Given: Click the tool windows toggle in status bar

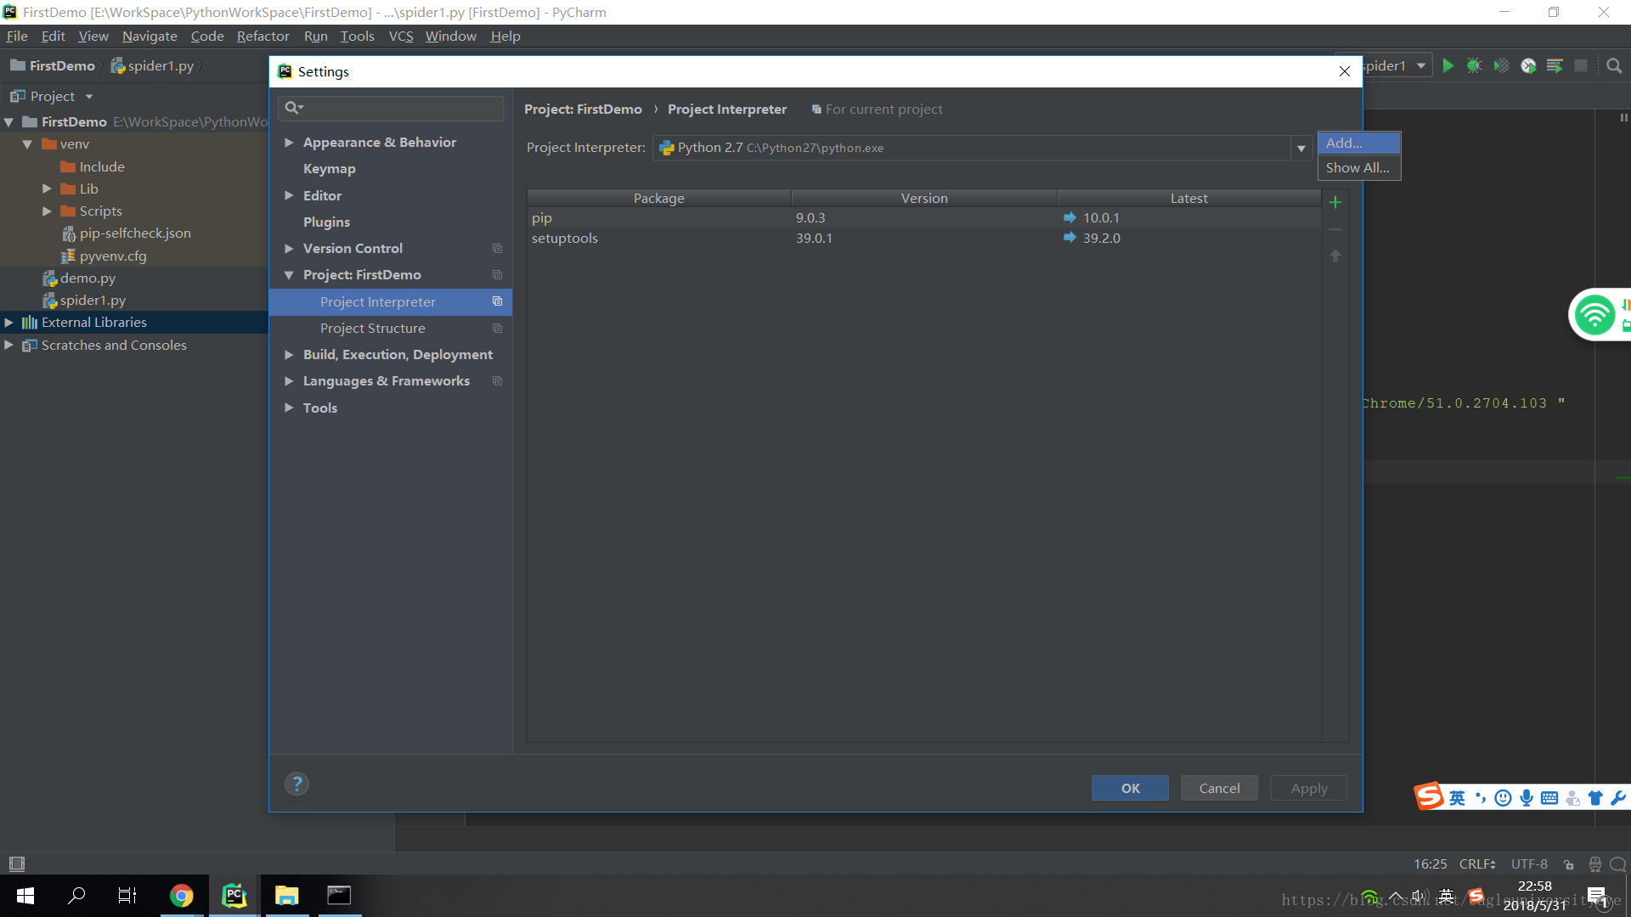Looking at the screenshot, I should [x=17, y=864].
